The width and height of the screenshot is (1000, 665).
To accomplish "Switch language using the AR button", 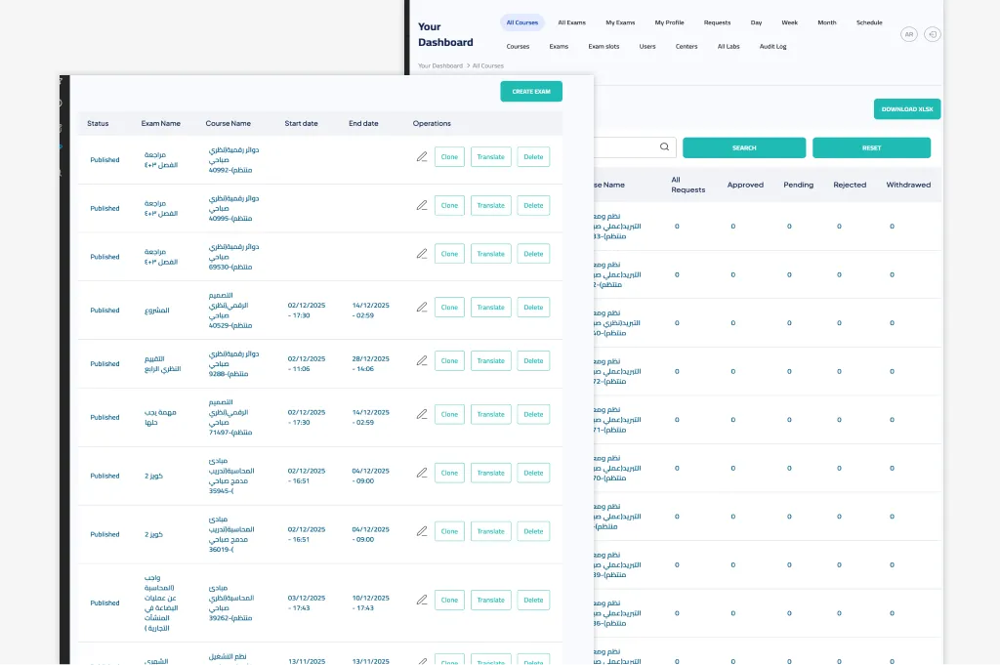I will coord(909,34).
